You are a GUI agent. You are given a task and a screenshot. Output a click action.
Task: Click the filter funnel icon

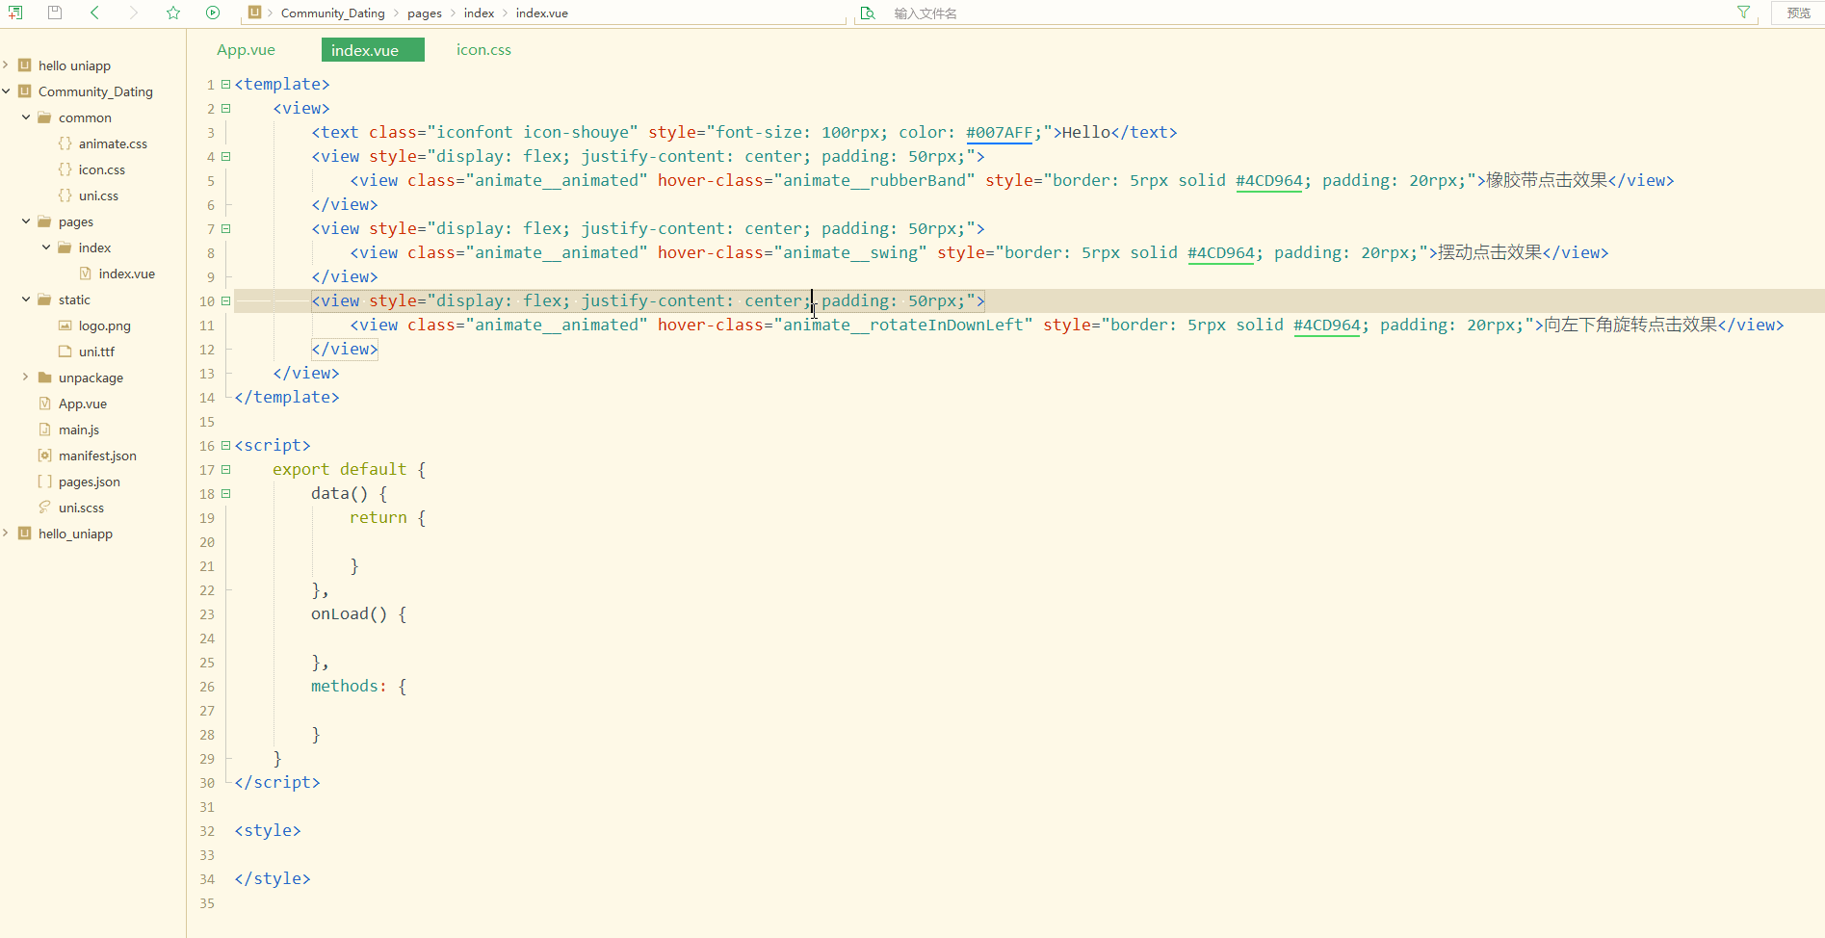(1743, 13)
